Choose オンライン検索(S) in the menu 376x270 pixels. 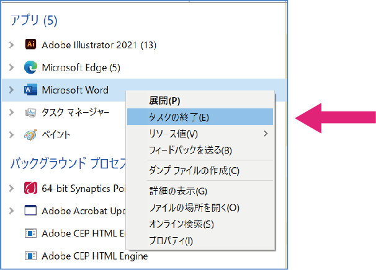pyautogui.click(x=181, y=224)
